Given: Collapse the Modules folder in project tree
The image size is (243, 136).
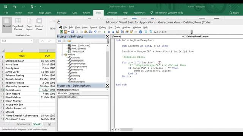Looking at the screenshot, I should [62, 54].
